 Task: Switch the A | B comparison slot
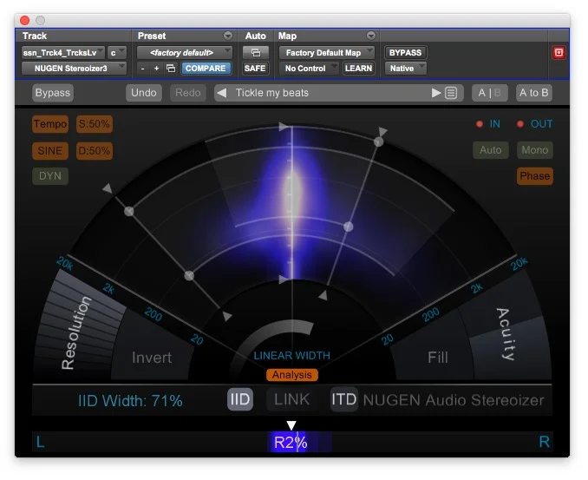click(489, 93)
